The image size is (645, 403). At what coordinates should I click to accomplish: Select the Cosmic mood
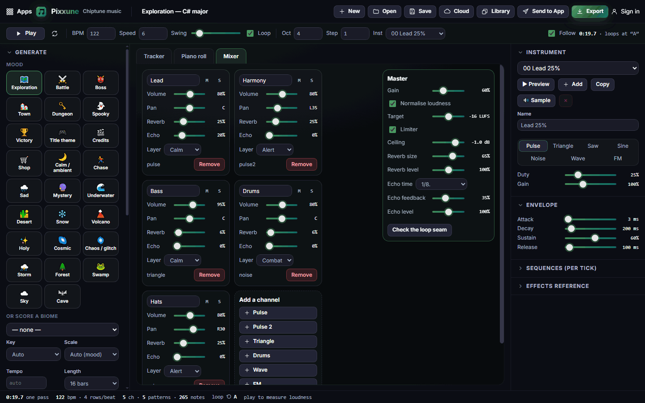[62, 244]
